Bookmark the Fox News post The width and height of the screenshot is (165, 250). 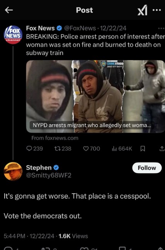point(143,149)
